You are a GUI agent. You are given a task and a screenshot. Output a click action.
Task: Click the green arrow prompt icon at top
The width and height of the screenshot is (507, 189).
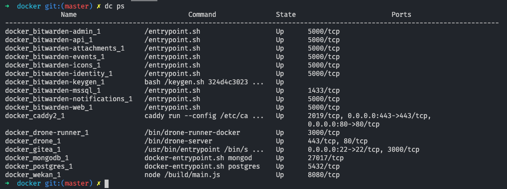(x=7, y=6)
